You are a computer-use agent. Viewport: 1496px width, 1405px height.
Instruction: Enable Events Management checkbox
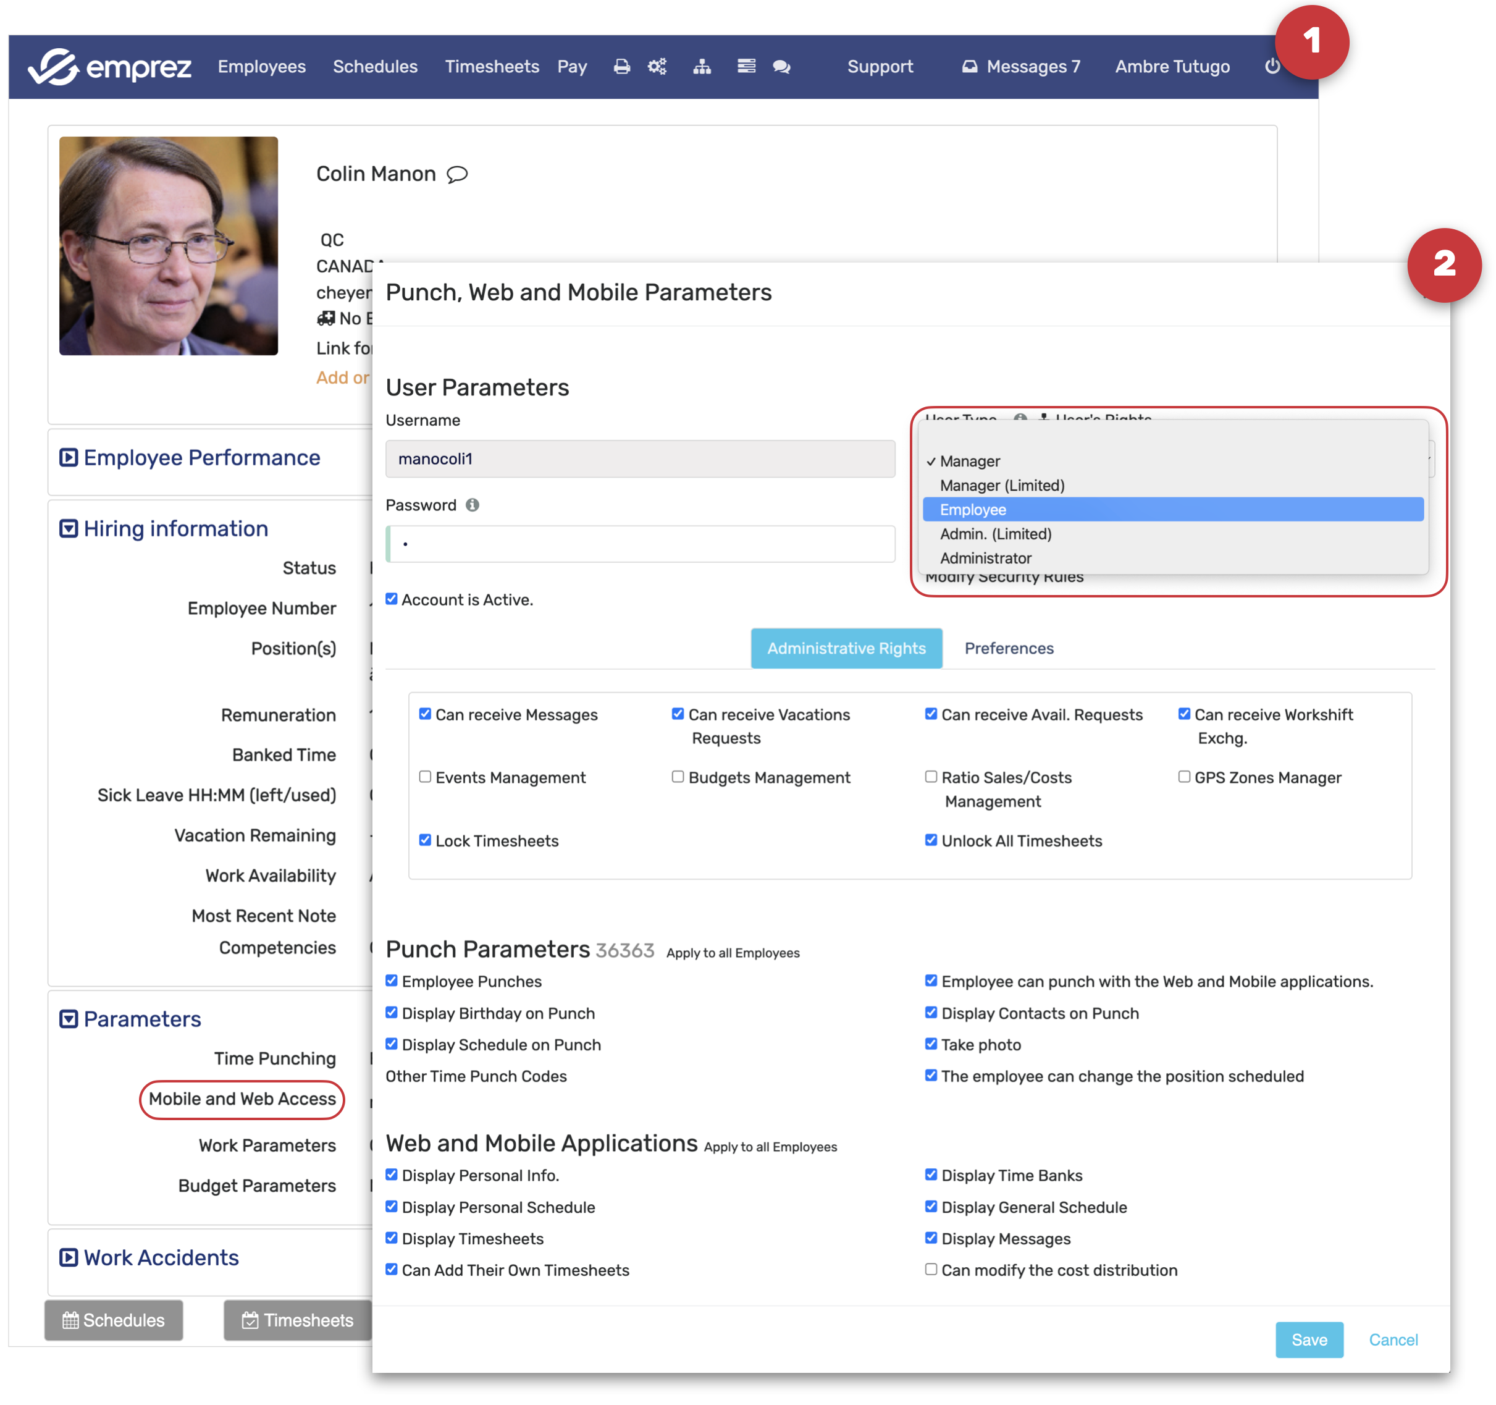pos(425,777)
